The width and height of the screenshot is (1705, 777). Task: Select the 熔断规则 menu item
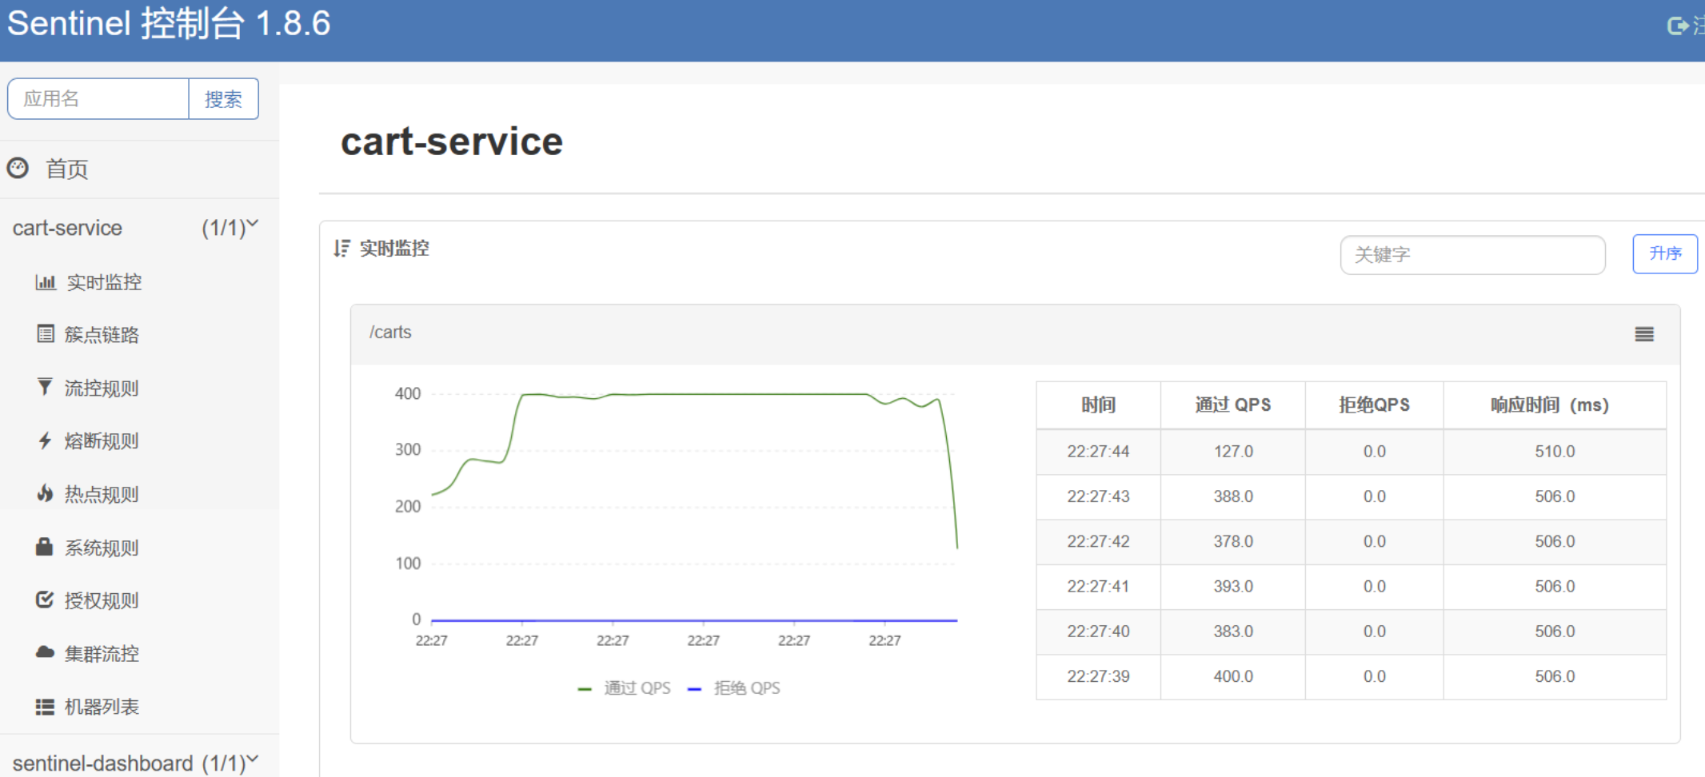(x=102, y=440)
